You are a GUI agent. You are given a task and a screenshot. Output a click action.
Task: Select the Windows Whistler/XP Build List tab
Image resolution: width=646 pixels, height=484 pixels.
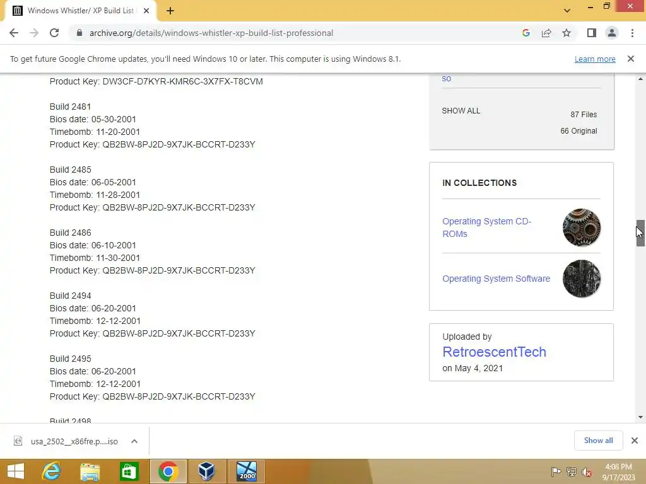(x=81, y=11)
